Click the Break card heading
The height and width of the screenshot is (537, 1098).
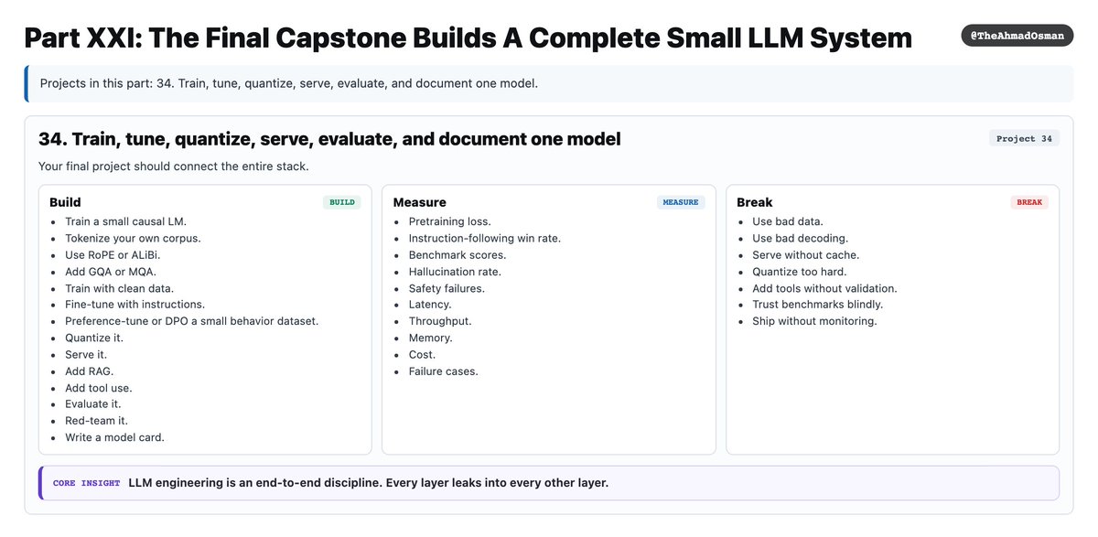tap(755, 202)
